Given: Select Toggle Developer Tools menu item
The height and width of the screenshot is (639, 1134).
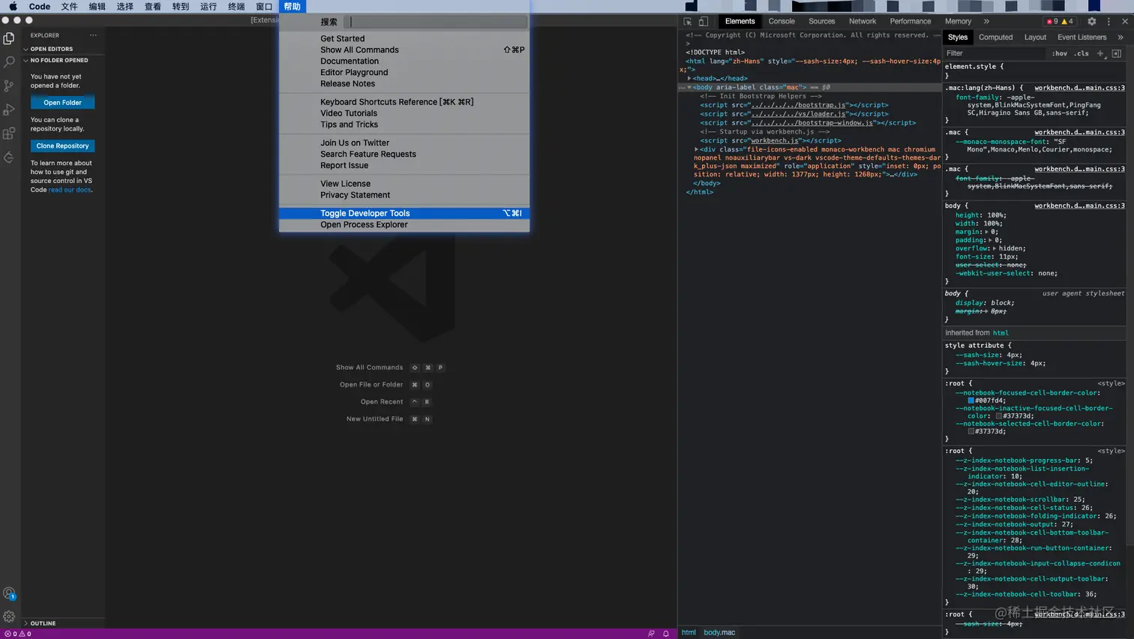Looking at the screenshot, I should (x=404, y=213).
